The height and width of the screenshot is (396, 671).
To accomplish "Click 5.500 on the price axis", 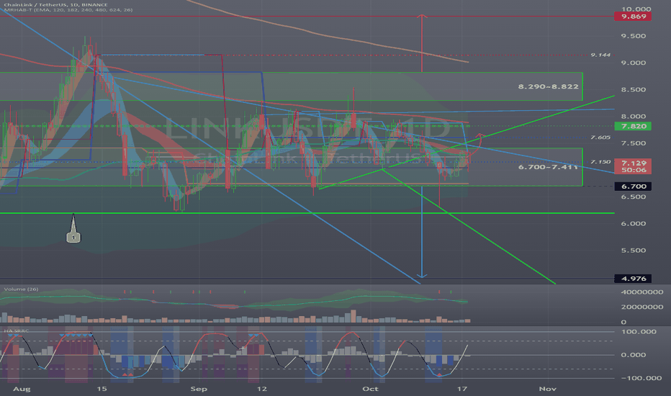I will 634,251.
